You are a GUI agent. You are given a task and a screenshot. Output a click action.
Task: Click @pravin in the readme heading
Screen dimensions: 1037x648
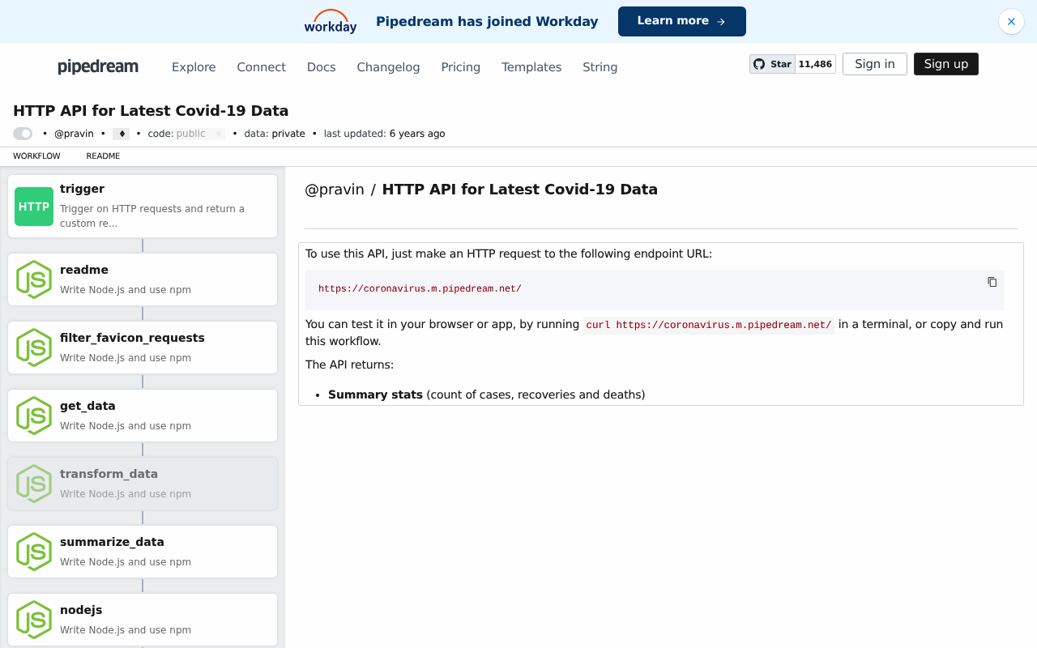pos(335,190)
